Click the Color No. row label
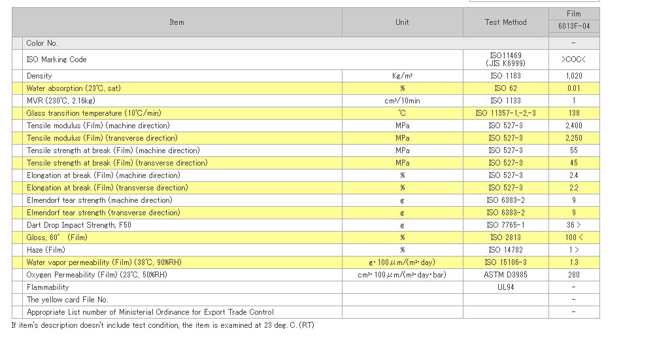 pos(42,43)
